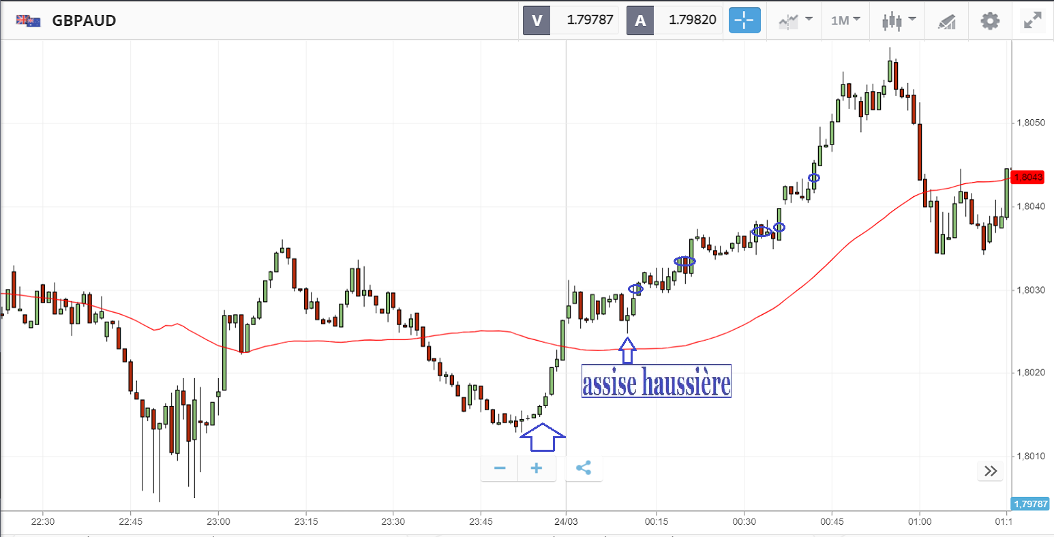The image size is (1054, 537).
Task: Open the compare instruments dropdown
Action: [x=796, y=20]
